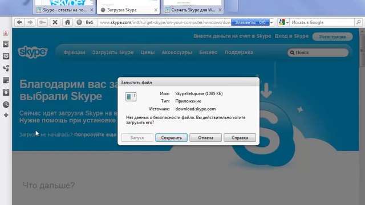Open the Функции menu item

pyautogui.click(x=74, y=52)
